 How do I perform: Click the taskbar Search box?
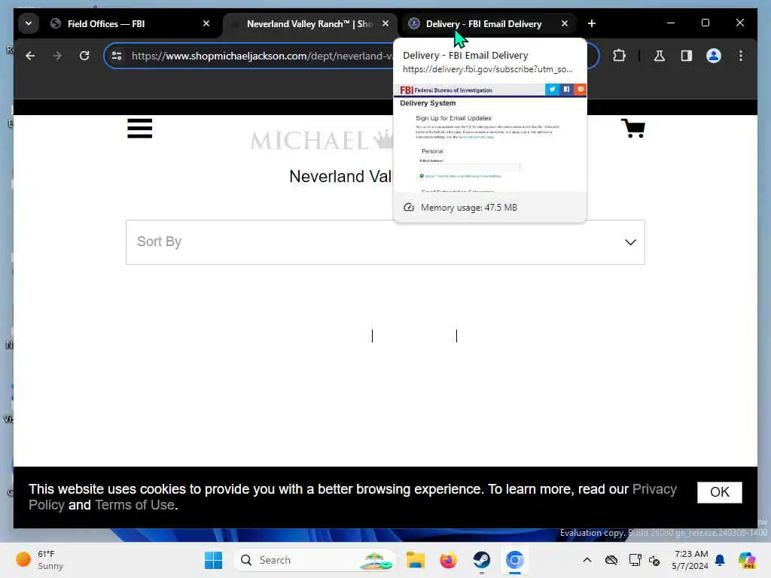[315, 560]
